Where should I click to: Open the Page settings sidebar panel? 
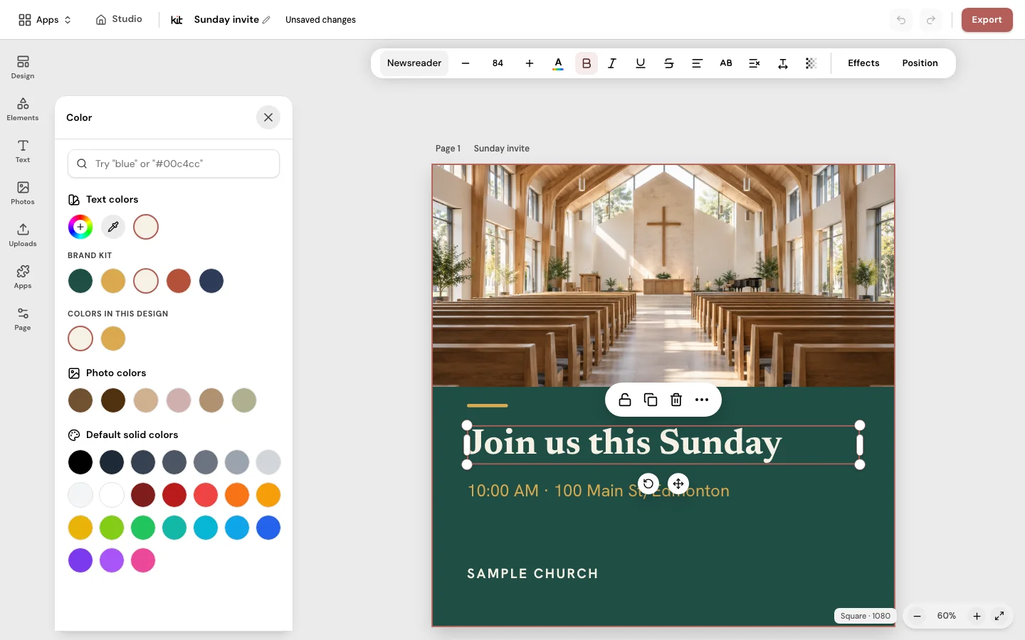[x=23, y=319]
